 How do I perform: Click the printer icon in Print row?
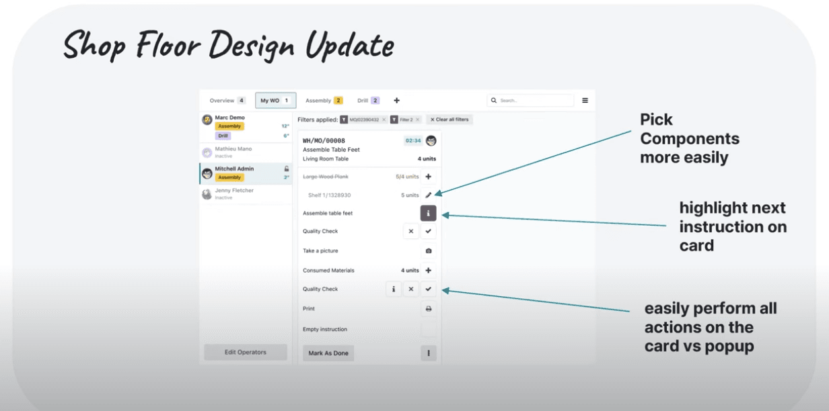tap(429, 309)
